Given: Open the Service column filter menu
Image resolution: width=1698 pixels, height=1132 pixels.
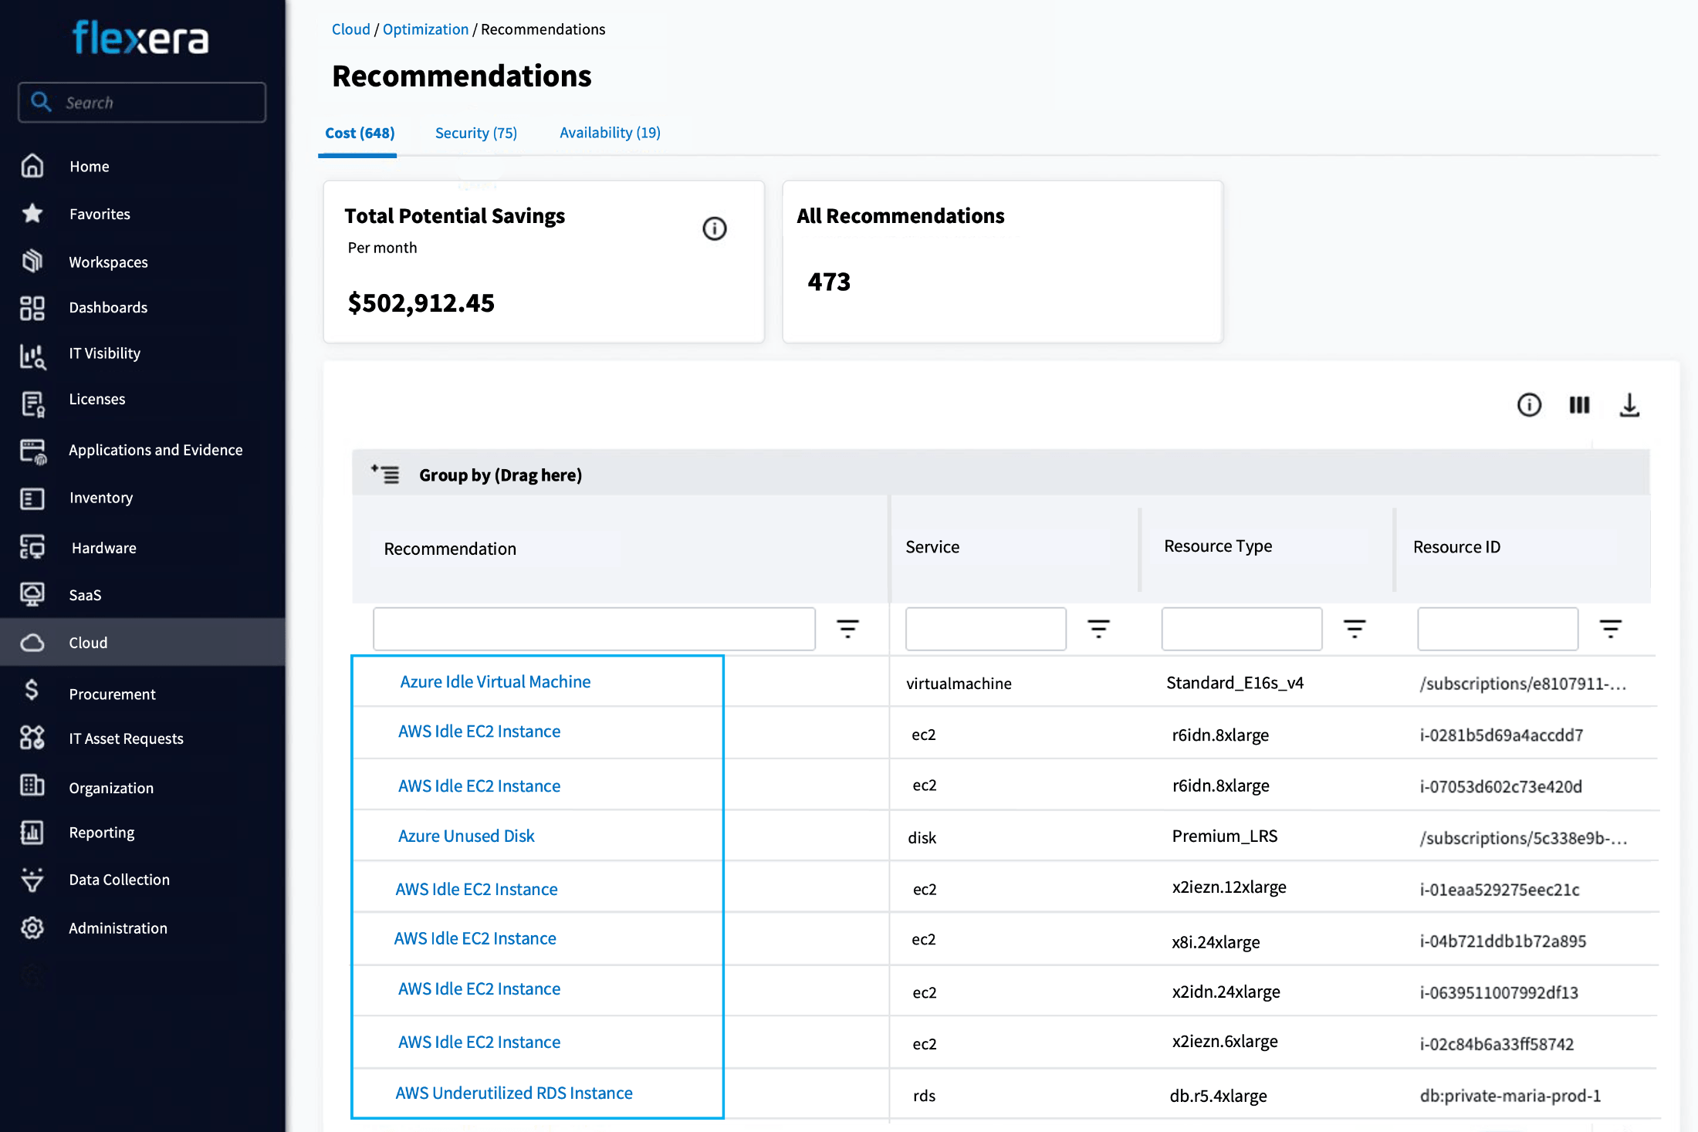Looking at the screenshot, I should pyautogui.click(x=1098, y=629).
